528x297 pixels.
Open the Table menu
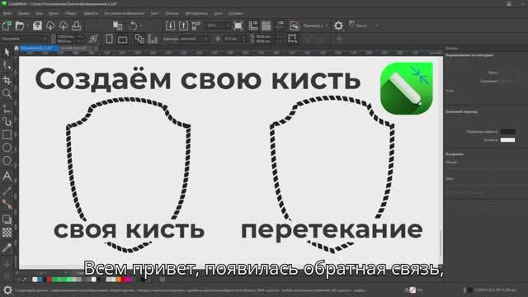(x=172, y=13)
